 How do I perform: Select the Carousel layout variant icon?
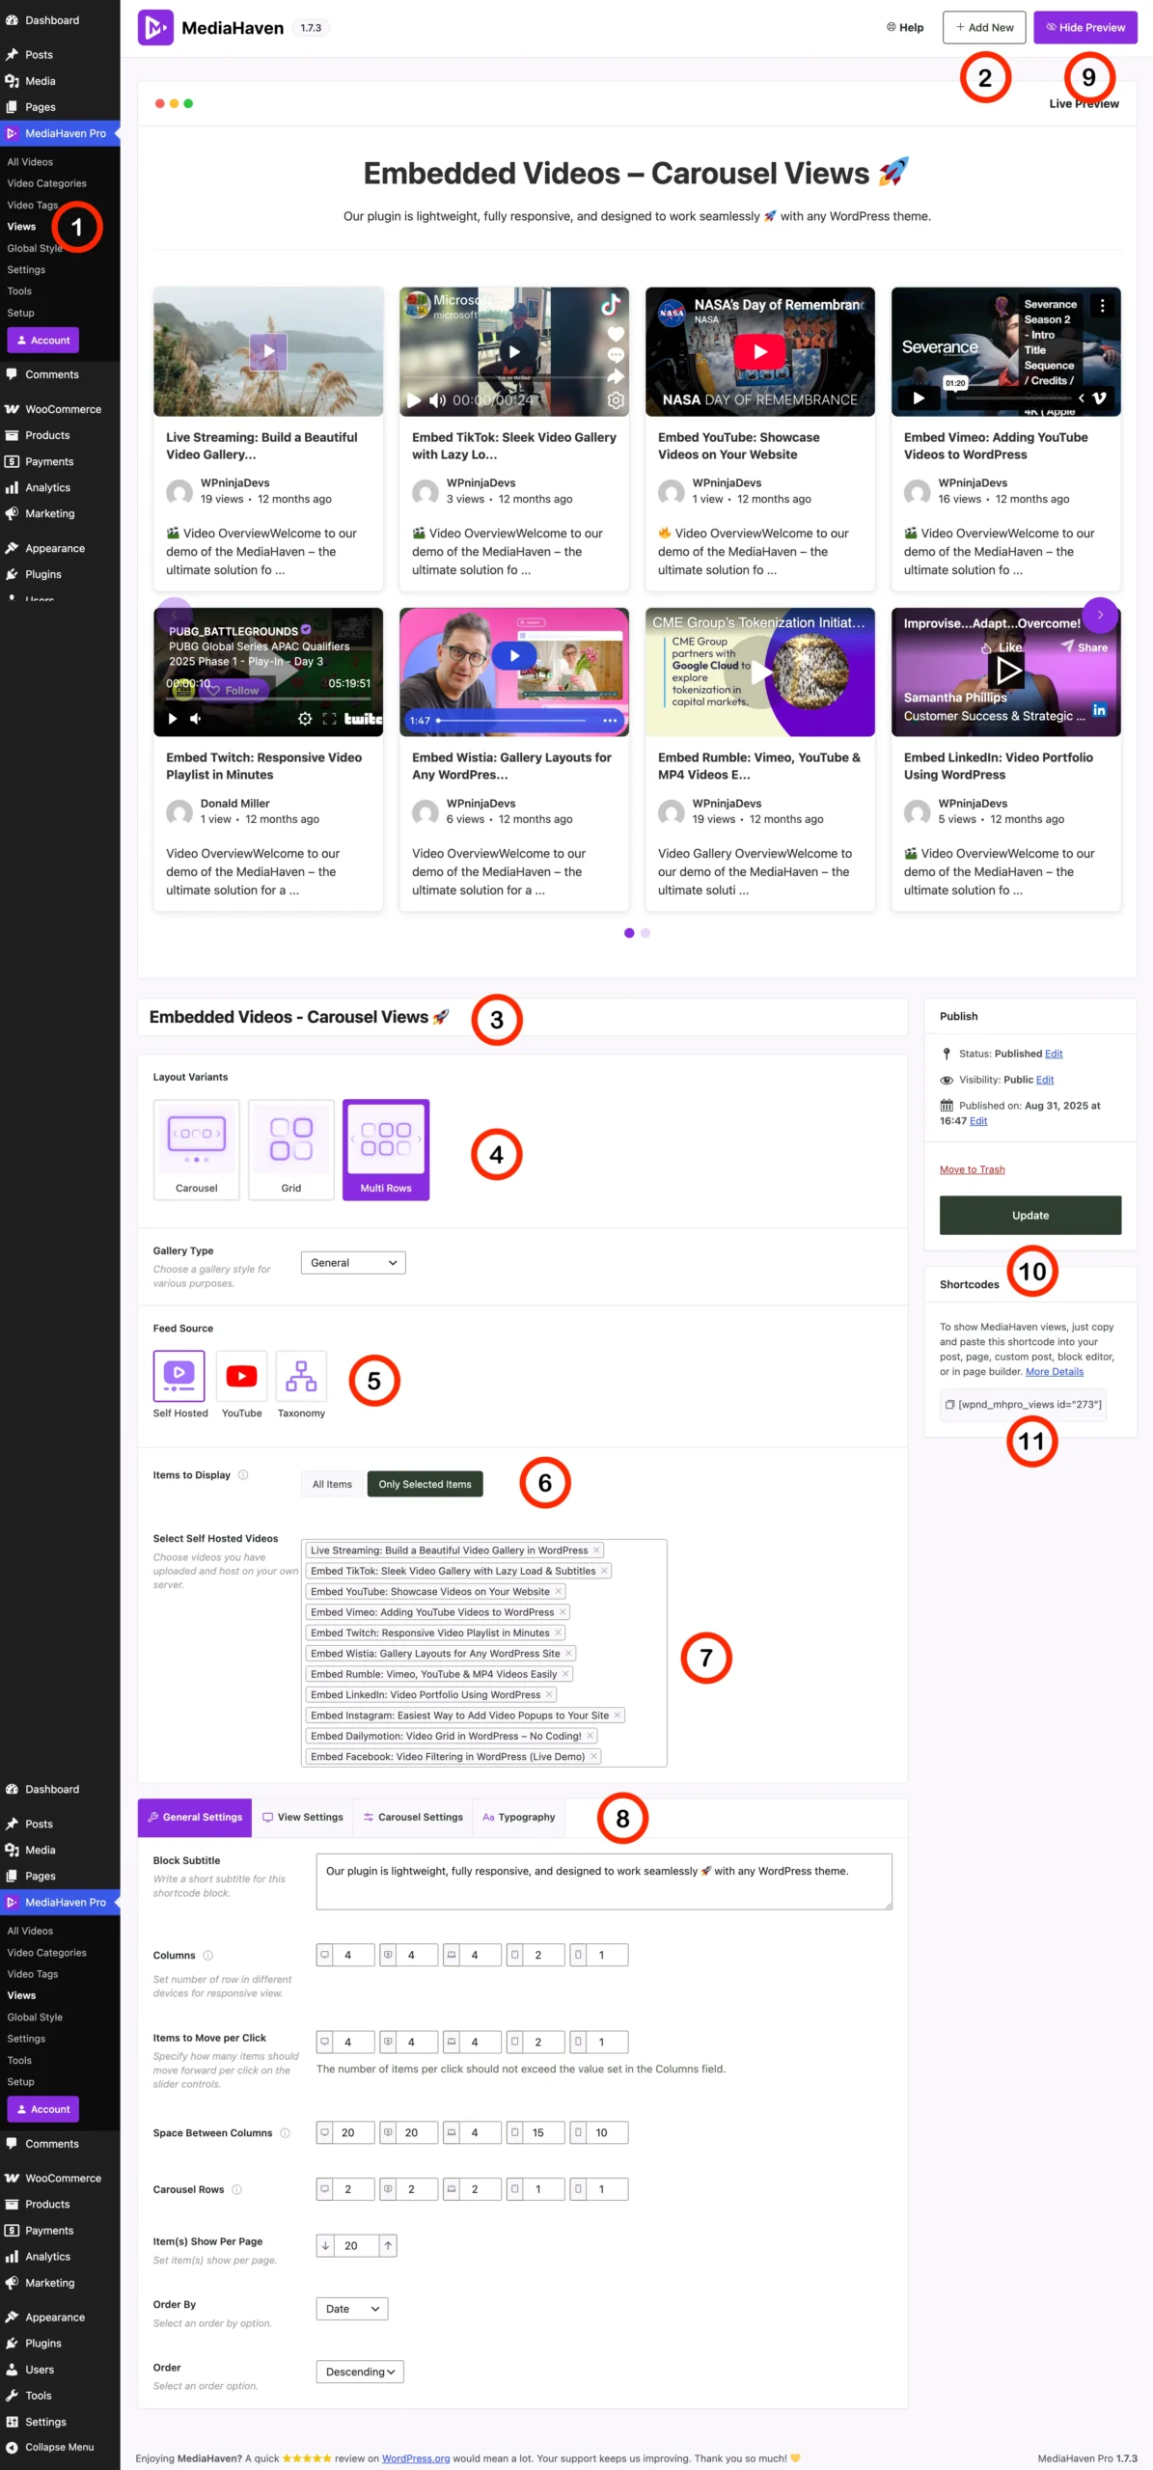[197, 1149]
